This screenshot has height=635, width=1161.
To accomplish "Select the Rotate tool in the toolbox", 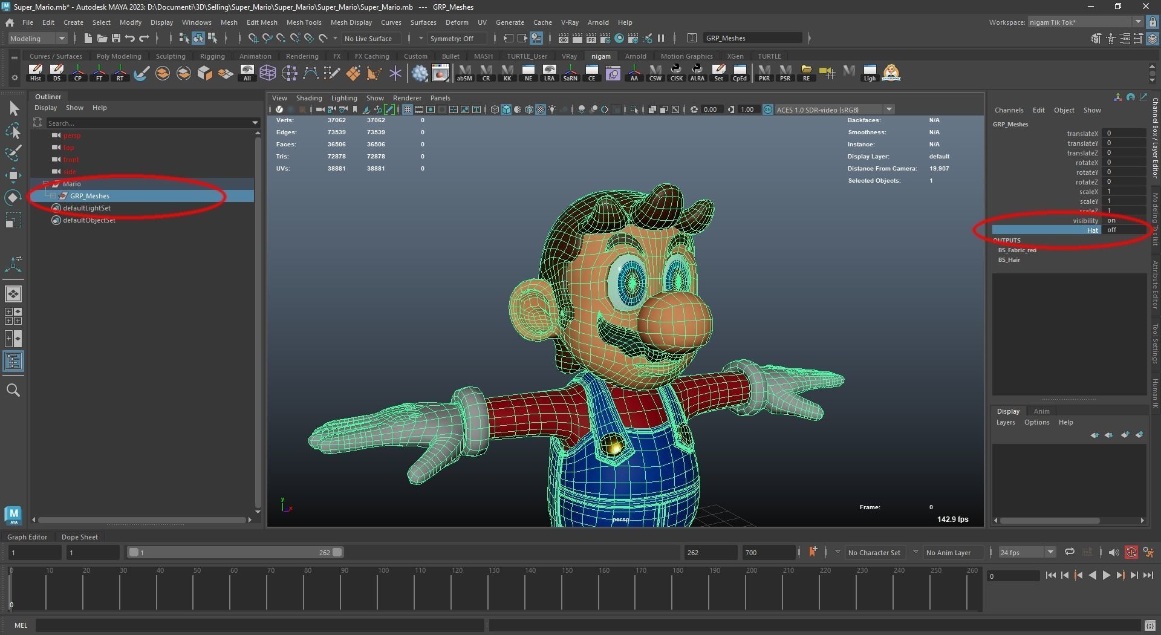I will coord(13,198).
